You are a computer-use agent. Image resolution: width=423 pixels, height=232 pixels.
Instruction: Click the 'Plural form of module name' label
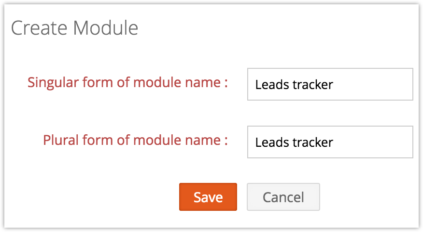135,140
